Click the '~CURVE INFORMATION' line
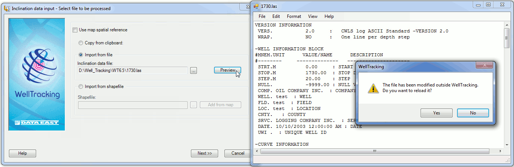Viewport: 514px width, 167px height. pos(282,144)
